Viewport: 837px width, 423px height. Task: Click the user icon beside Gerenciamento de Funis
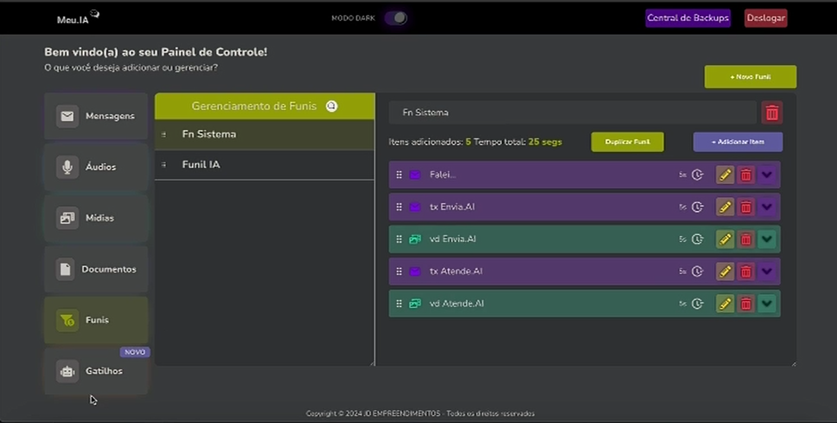[x=331, y=106]
